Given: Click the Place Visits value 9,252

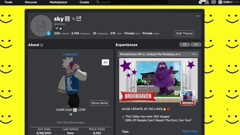Looking at the screenshot, I should point(97,133).
